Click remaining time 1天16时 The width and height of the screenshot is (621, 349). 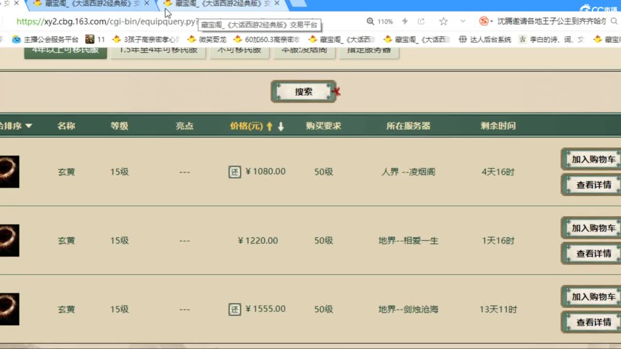pos(498,240)
